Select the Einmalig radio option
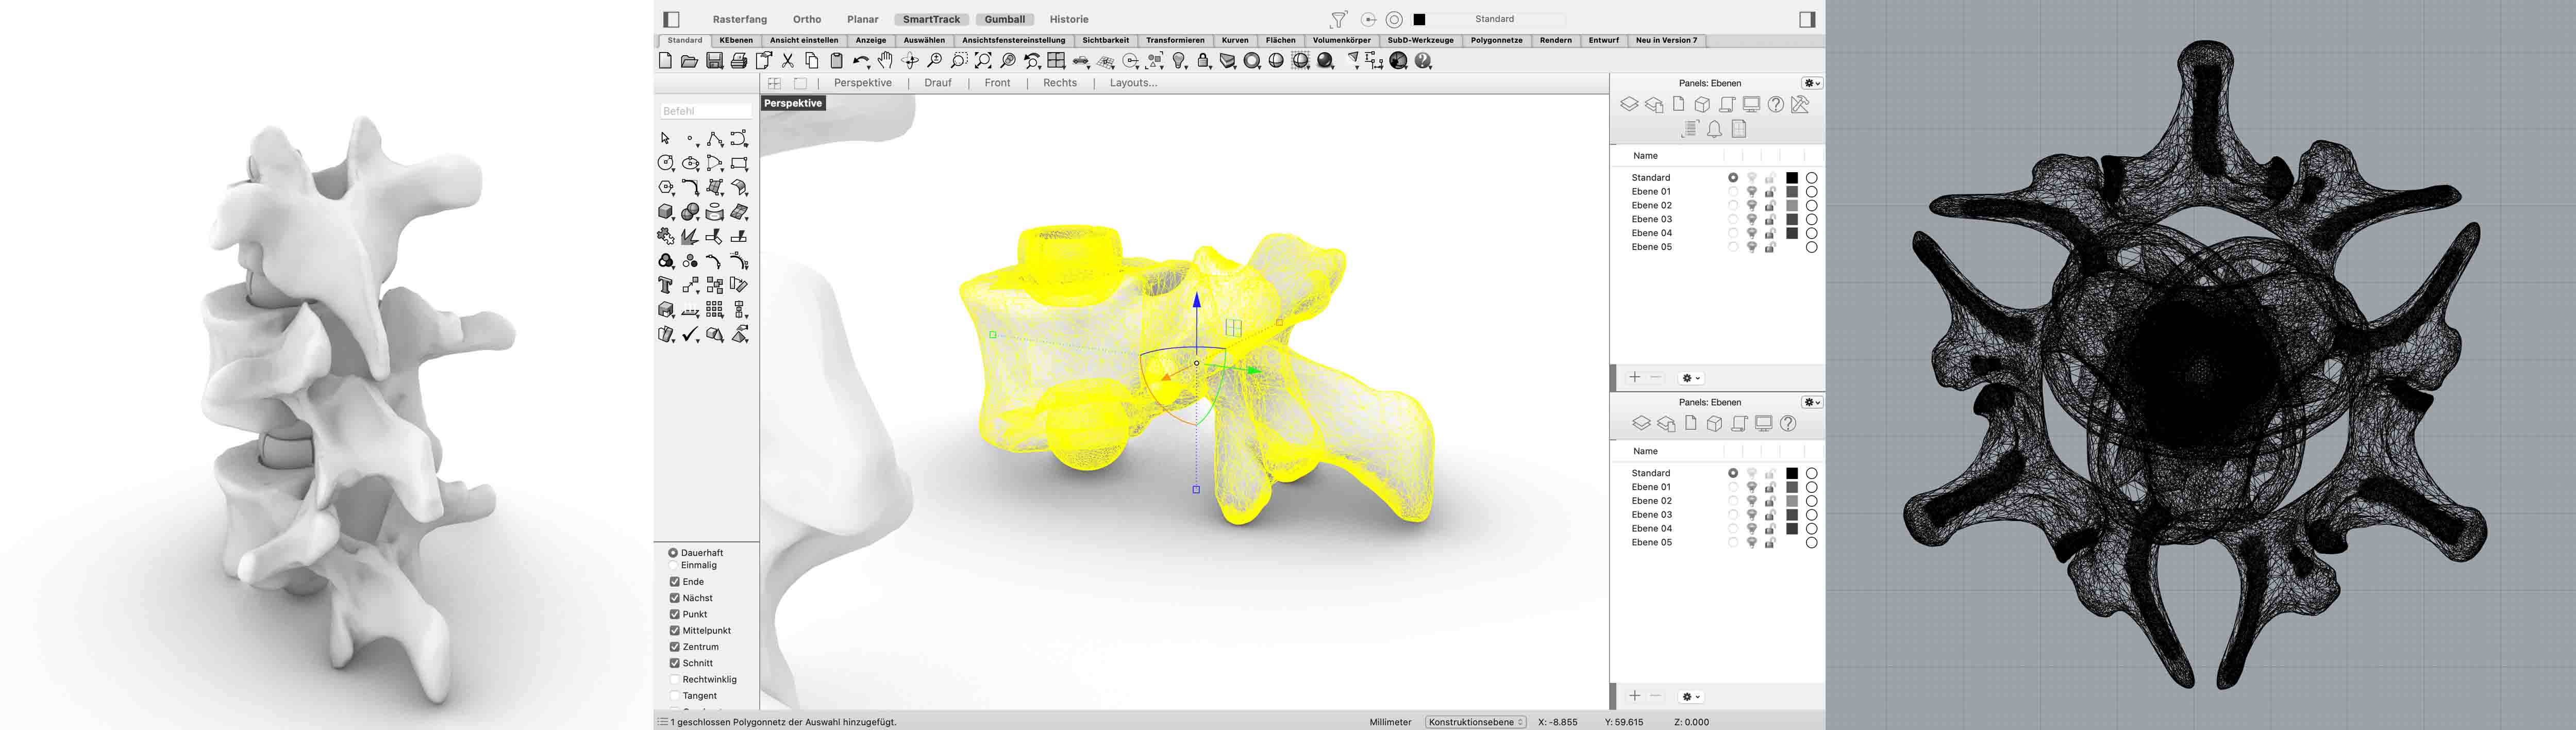 point(673,565)
